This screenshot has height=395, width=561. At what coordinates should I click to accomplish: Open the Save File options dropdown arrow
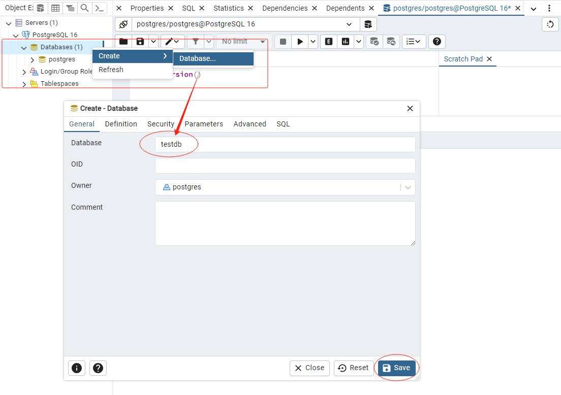153,42
